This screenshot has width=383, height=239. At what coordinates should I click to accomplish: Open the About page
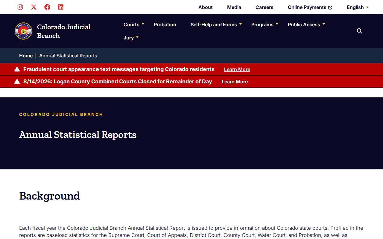point(206,7)
